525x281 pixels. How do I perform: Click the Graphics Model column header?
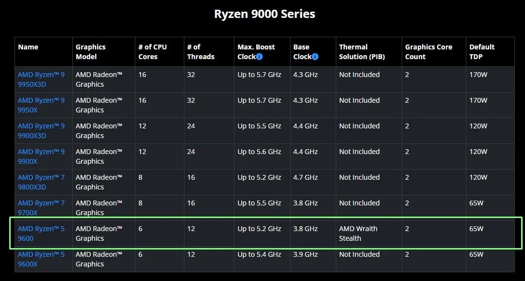tap(90, 52)
